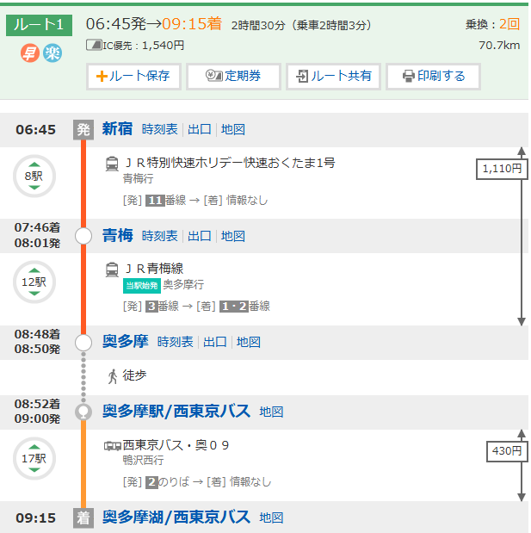Open the 時刻表 link for 新宿
The image size is (531, 533).
point(160,129)
